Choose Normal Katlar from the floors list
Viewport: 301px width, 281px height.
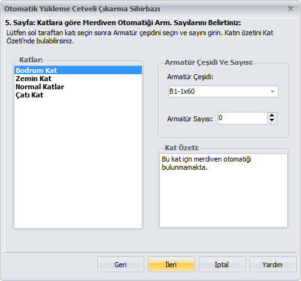tap(78, 87)
